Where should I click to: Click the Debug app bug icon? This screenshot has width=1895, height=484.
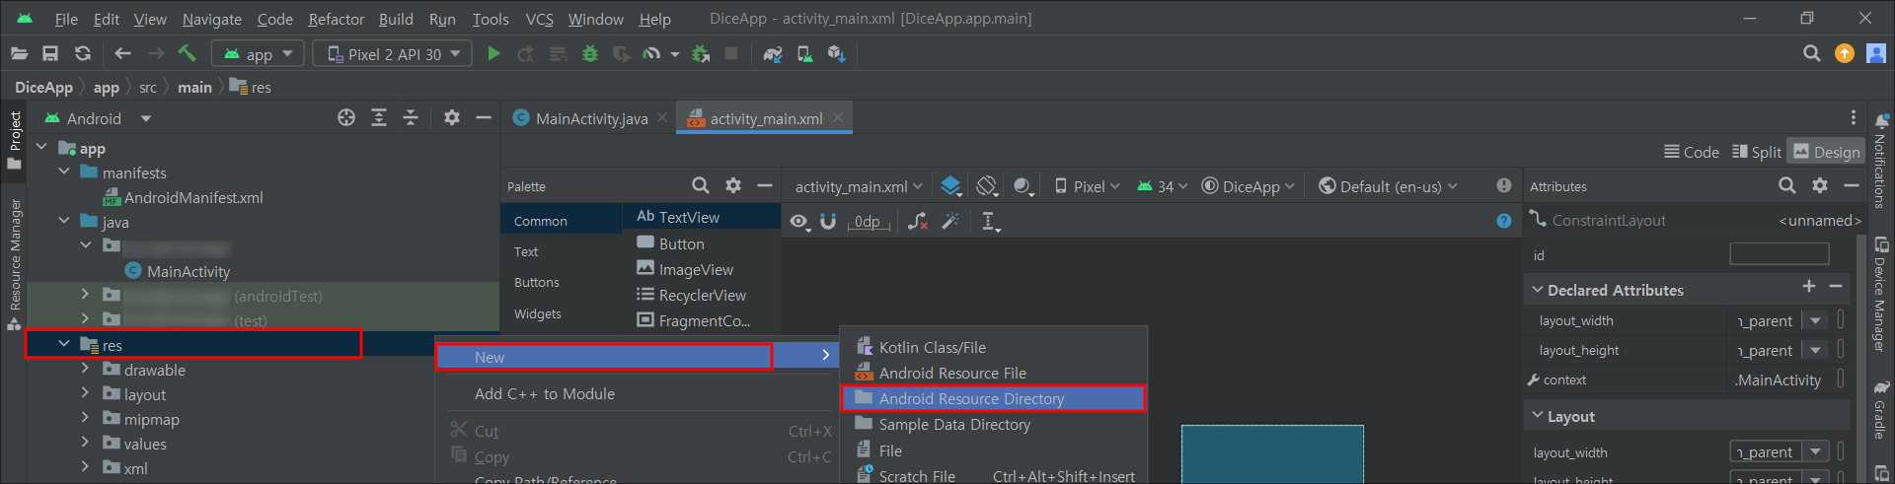coord(590,53)
